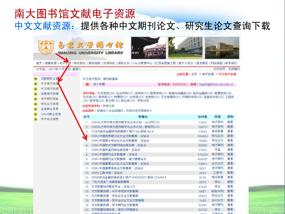The height and width of the screenshot is (214, 285).
Task: Open 网站地图 in the navigation bar
Action: (x=217, y=63)
